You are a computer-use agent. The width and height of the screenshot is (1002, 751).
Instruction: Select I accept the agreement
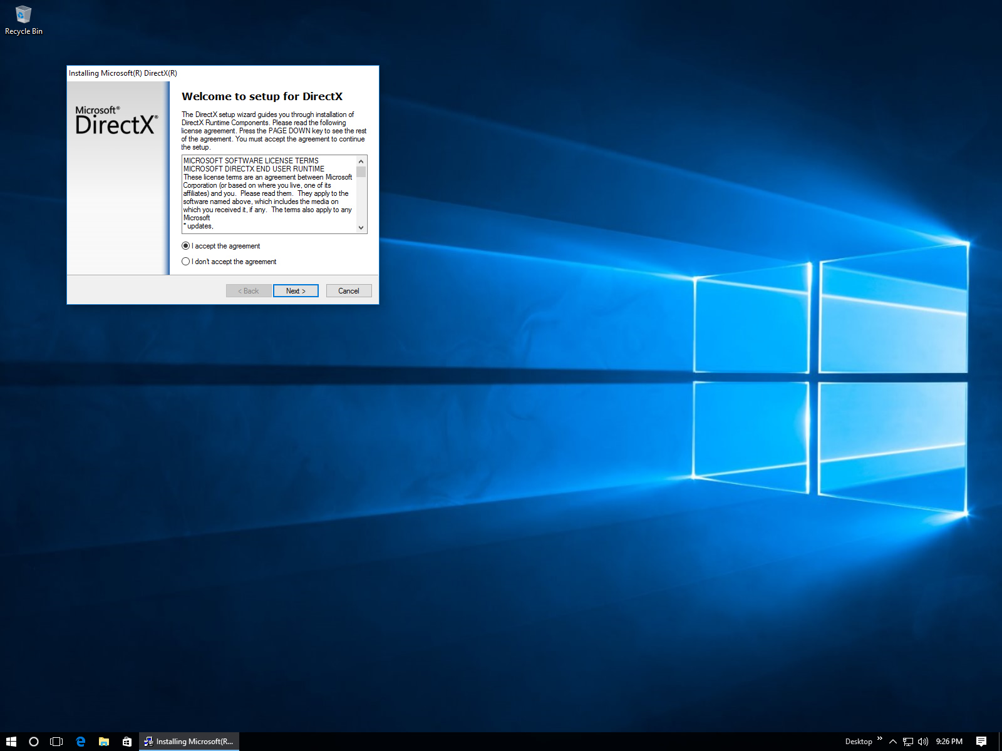[x=221, y=246]
